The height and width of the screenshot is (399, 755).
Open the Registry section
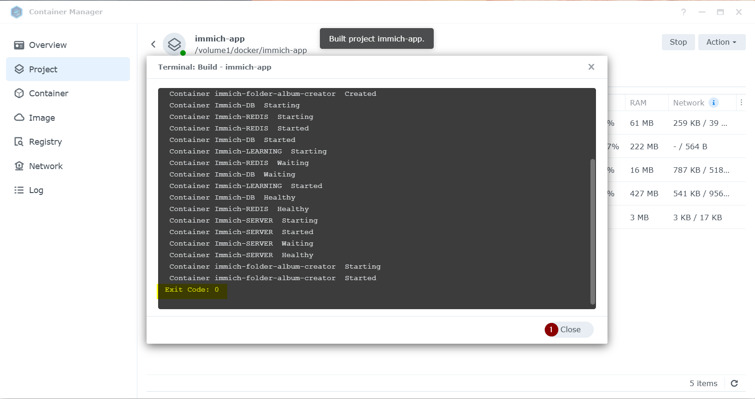[x=68, y=142]
